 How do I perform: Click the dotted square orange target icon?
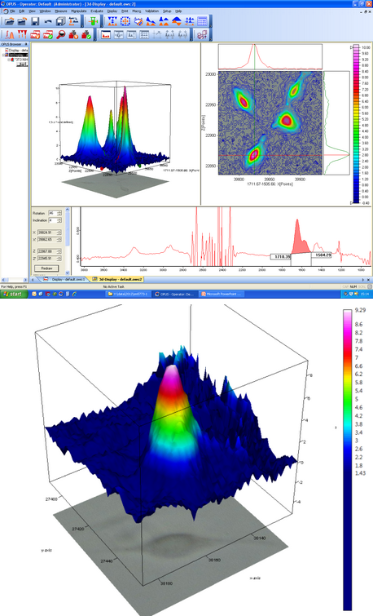(125, 21)
